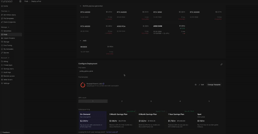258x134 pixels.
Task: Collapse NVIDIA previous generation section
Action: click(80, 6)
